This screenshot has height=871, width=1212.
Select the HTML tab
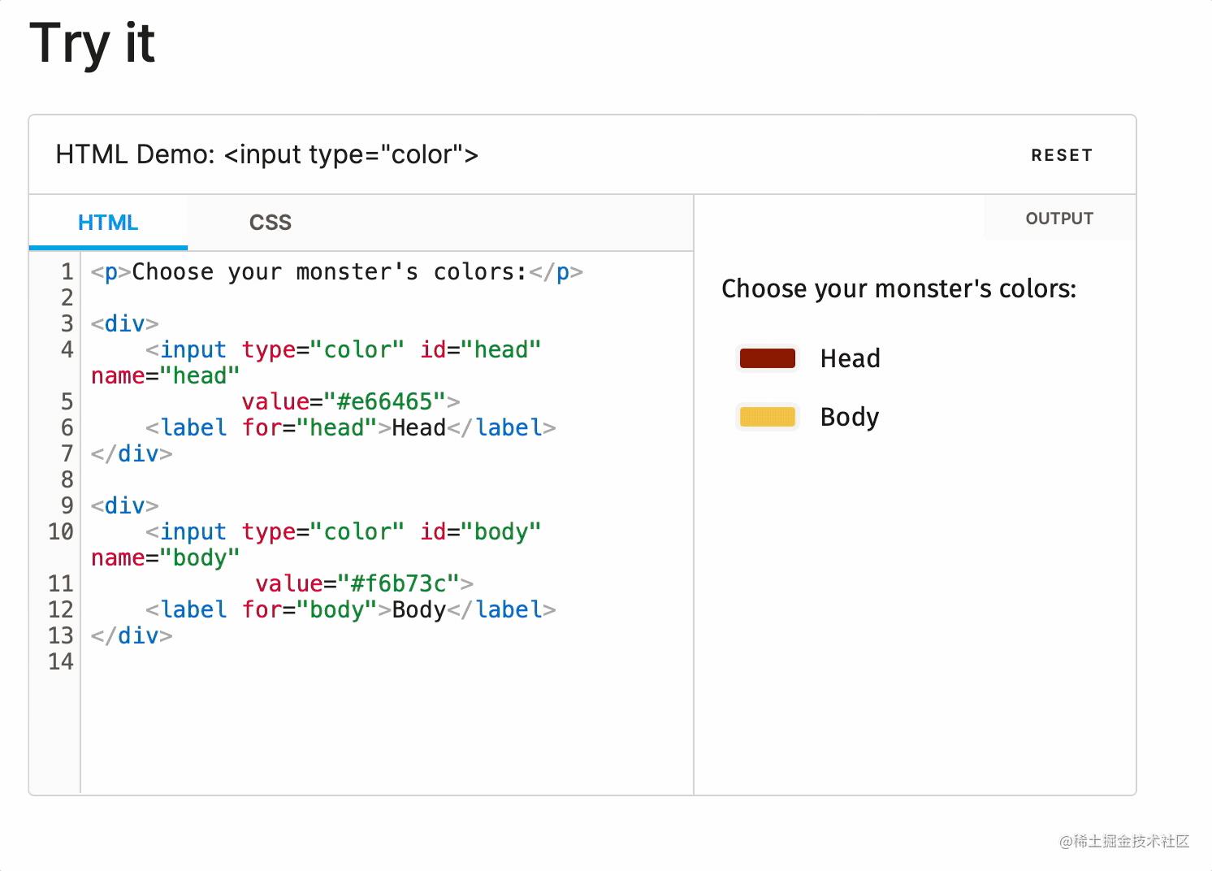pos(108,223)
